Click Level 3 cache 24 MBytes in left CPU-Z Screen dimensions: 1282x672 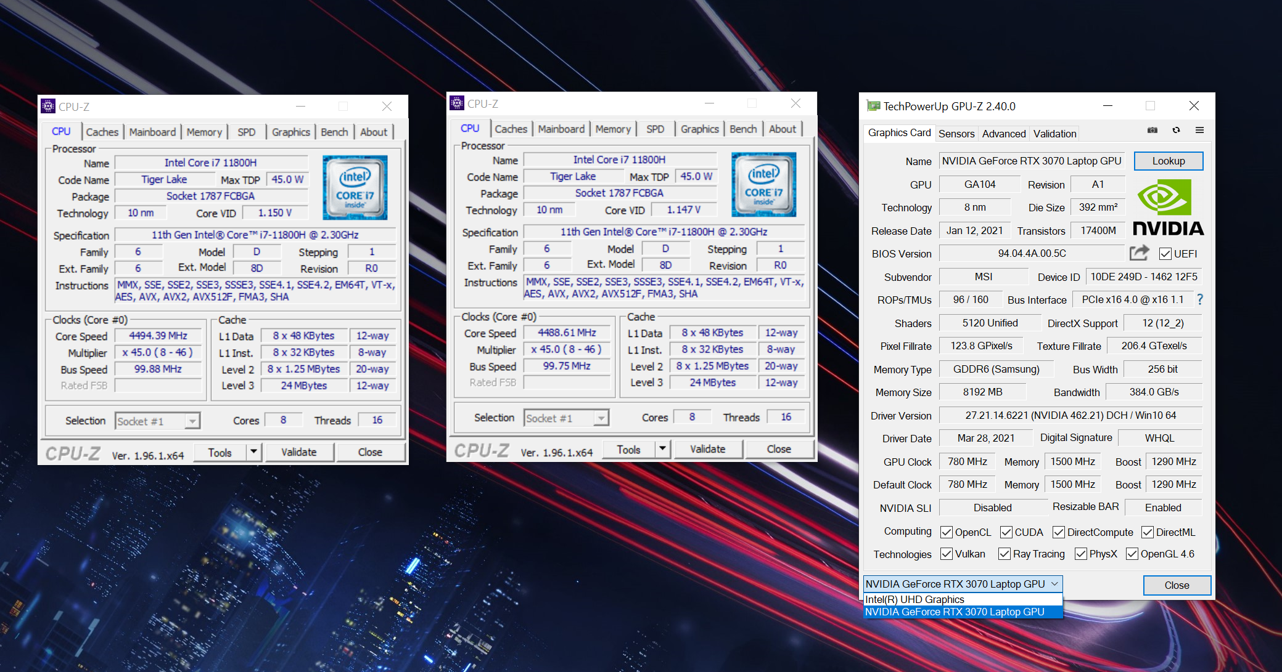pos(304,386)
